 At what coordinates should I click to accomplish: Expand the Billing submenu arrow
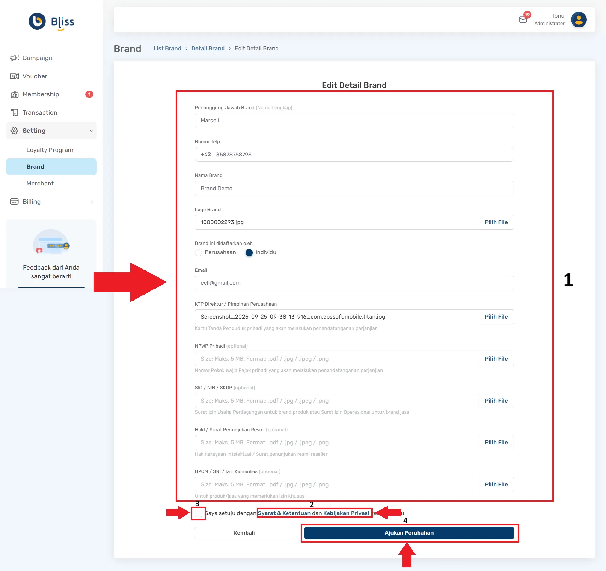click(x=92, y=202)
